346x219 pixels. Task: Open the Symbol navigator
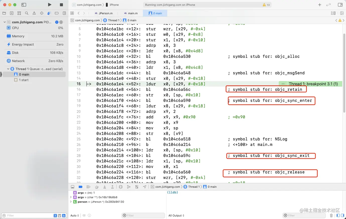point(19,13)
